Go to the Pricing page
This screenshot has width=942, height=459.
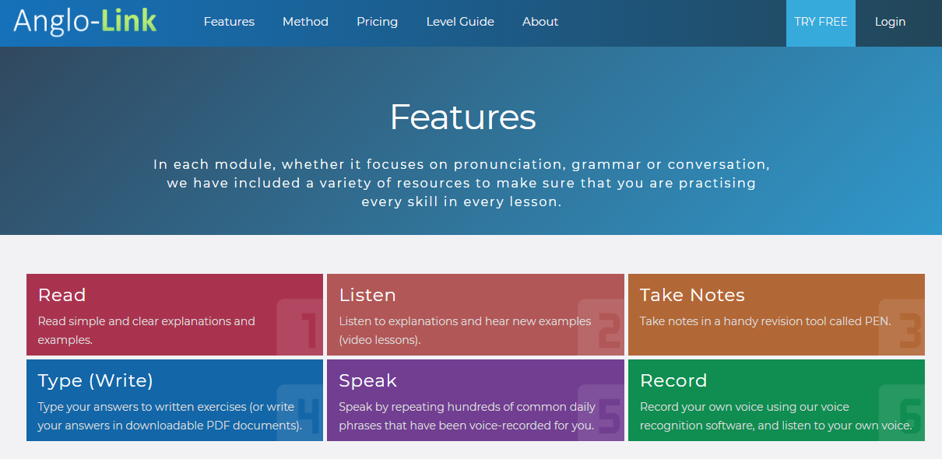click(377, 22)
